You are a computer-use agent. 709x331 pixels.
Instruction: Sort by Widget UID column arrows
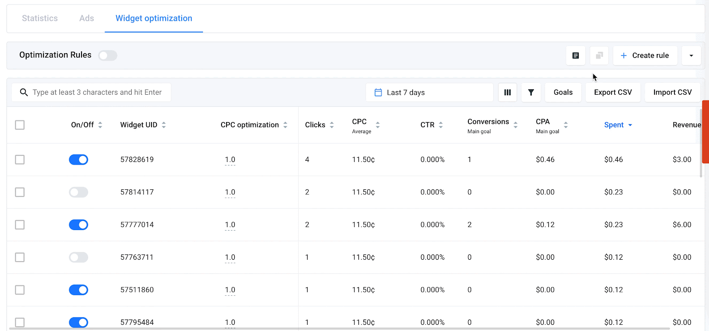(164, 125)
